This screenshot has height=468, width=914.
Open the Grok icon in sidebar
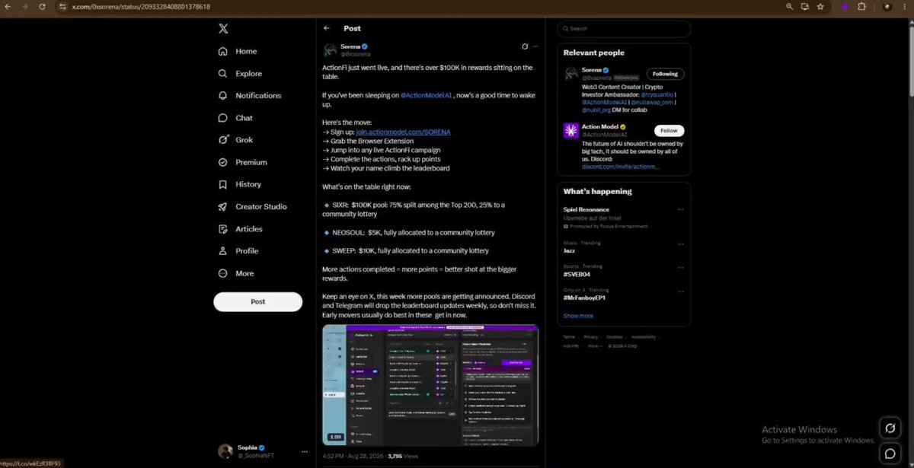coord(223,140)
